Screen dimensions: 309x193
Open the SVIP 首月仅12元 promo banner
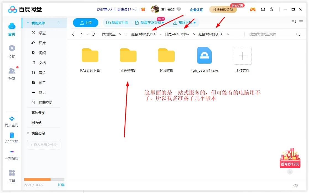click(290, 158)
